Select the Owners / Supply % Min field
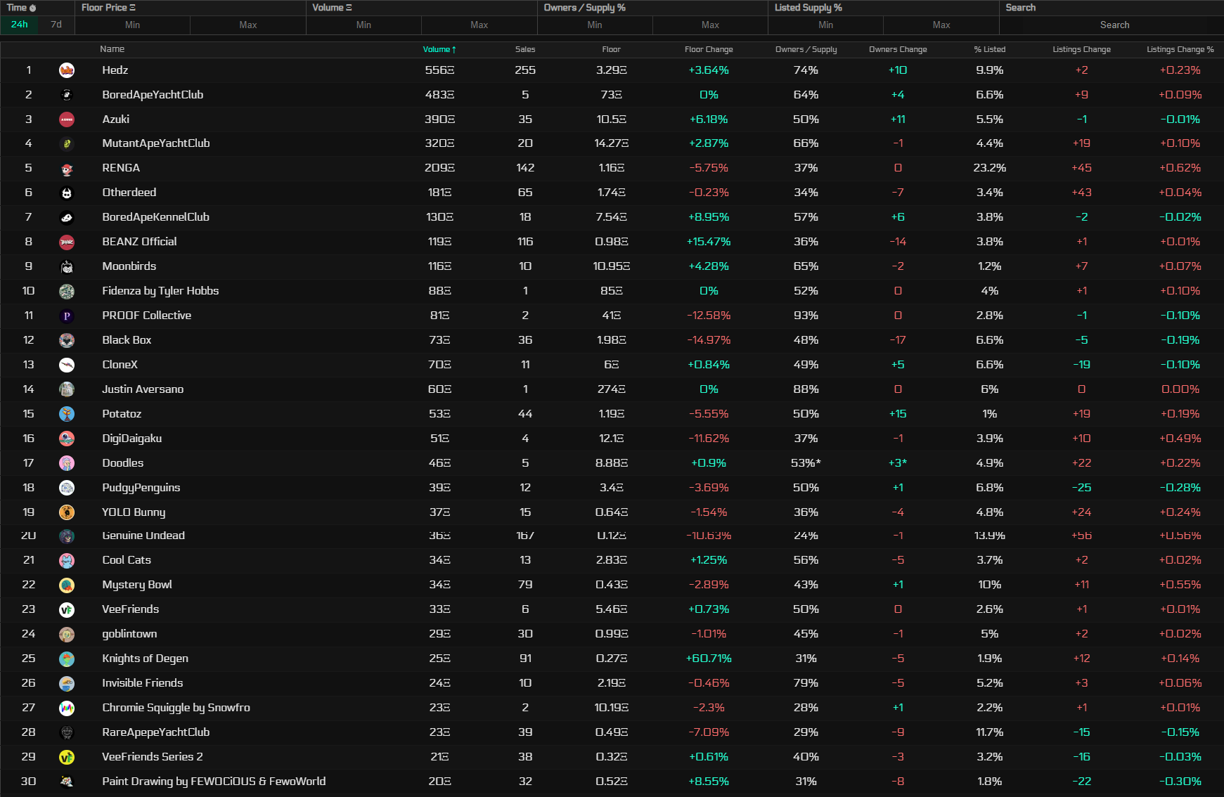Image resolution: width=1224 pixels, height=797 pixels. coord(595,25)
